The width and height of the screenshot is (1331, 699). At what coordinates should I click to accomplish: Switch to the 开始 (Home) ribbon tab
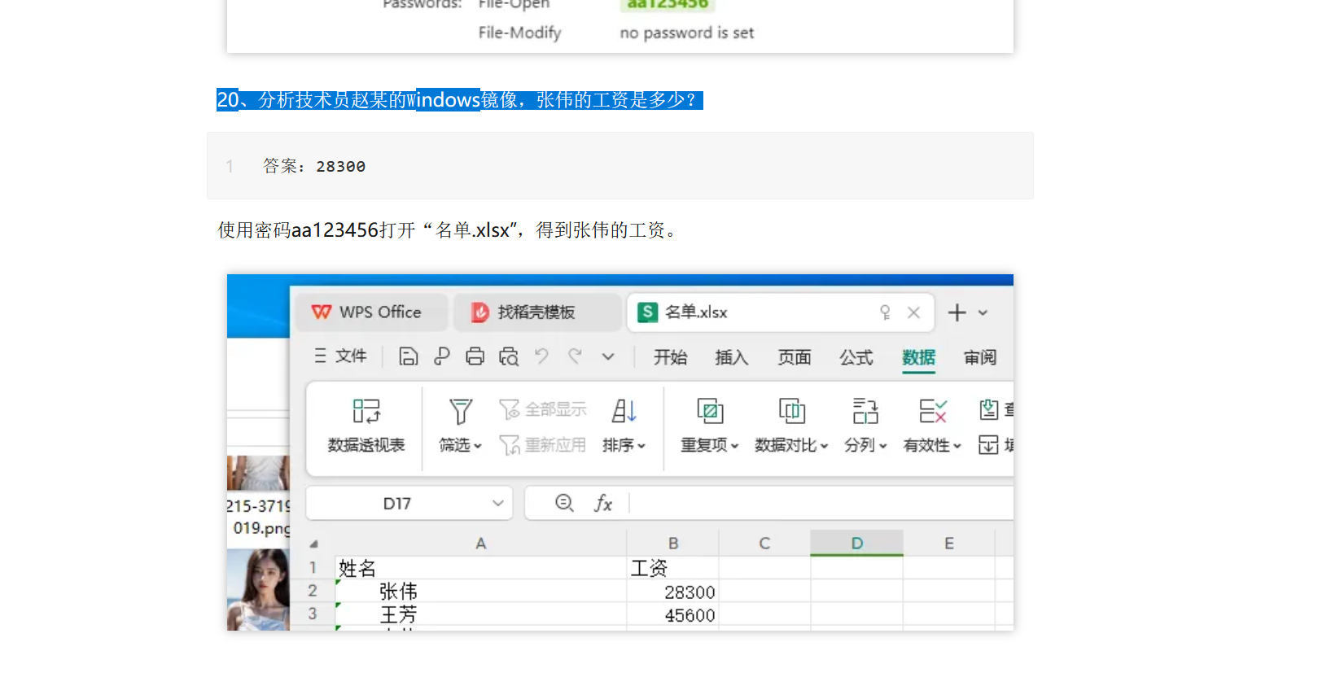(670, 357)
